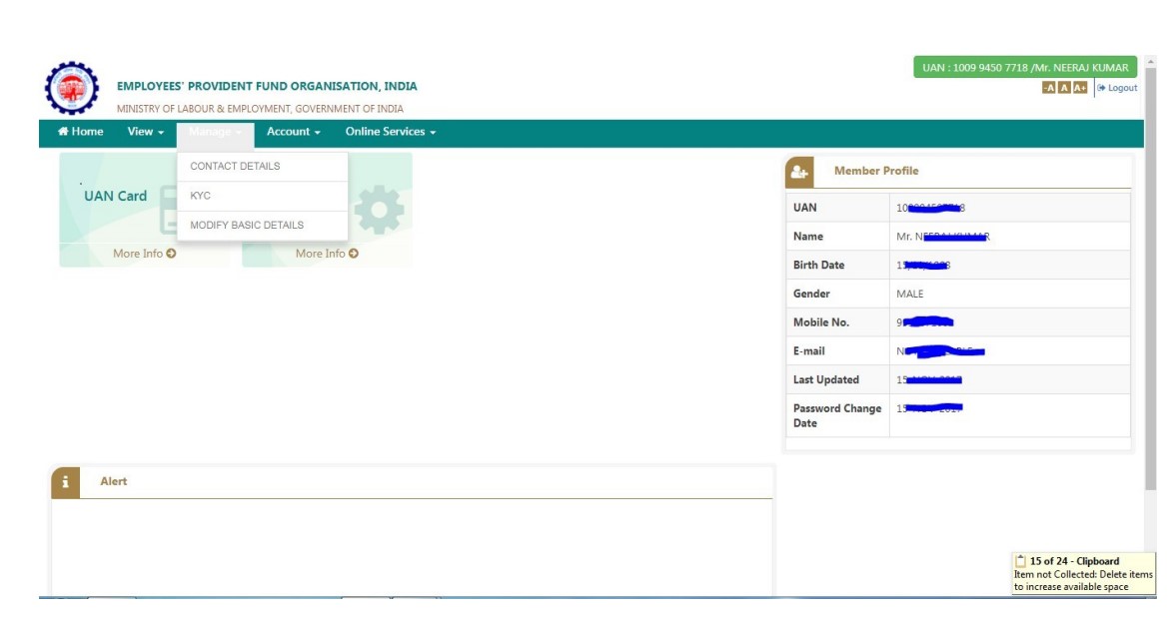Click the Alert info icon
1176x618 pixels.
point(65,482)
